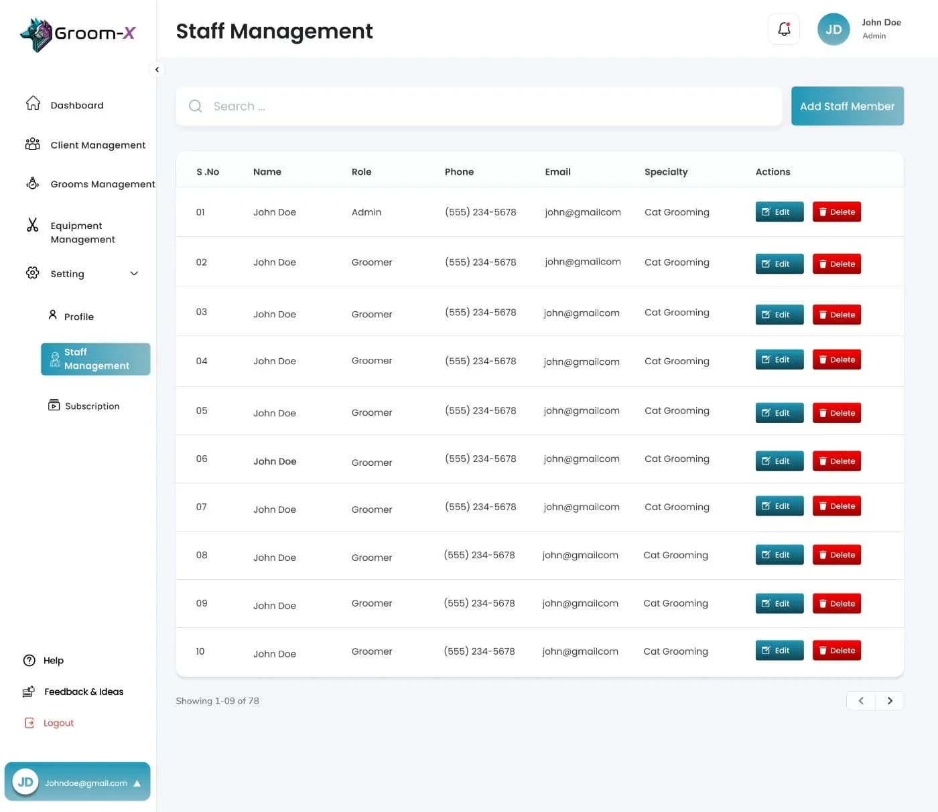Click the JD avatar in the header

click(833, 29)
